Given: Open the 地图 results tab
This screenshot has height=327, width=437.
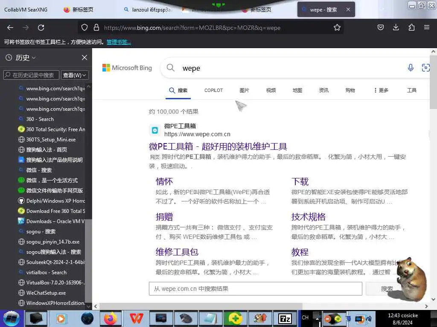Looking at the screenshot, I should point(297,90).
